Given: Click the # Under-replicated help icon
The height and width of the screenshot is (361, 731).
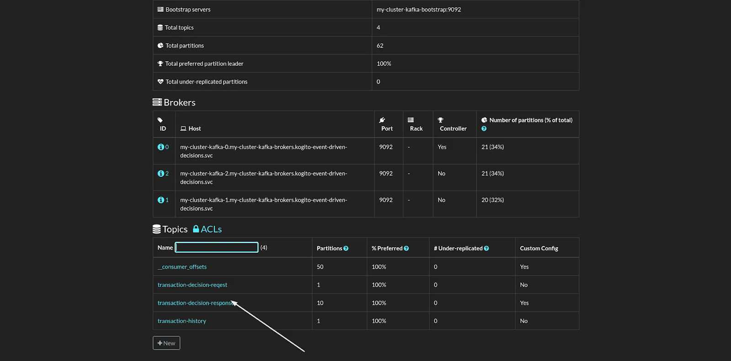Looking at the screenshot, I should click(x=486, y=249).
